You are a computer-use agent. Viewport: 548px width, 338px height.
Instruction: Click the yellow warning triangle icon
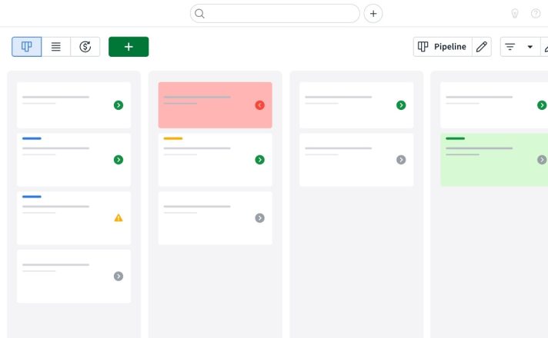coord(119,218)
